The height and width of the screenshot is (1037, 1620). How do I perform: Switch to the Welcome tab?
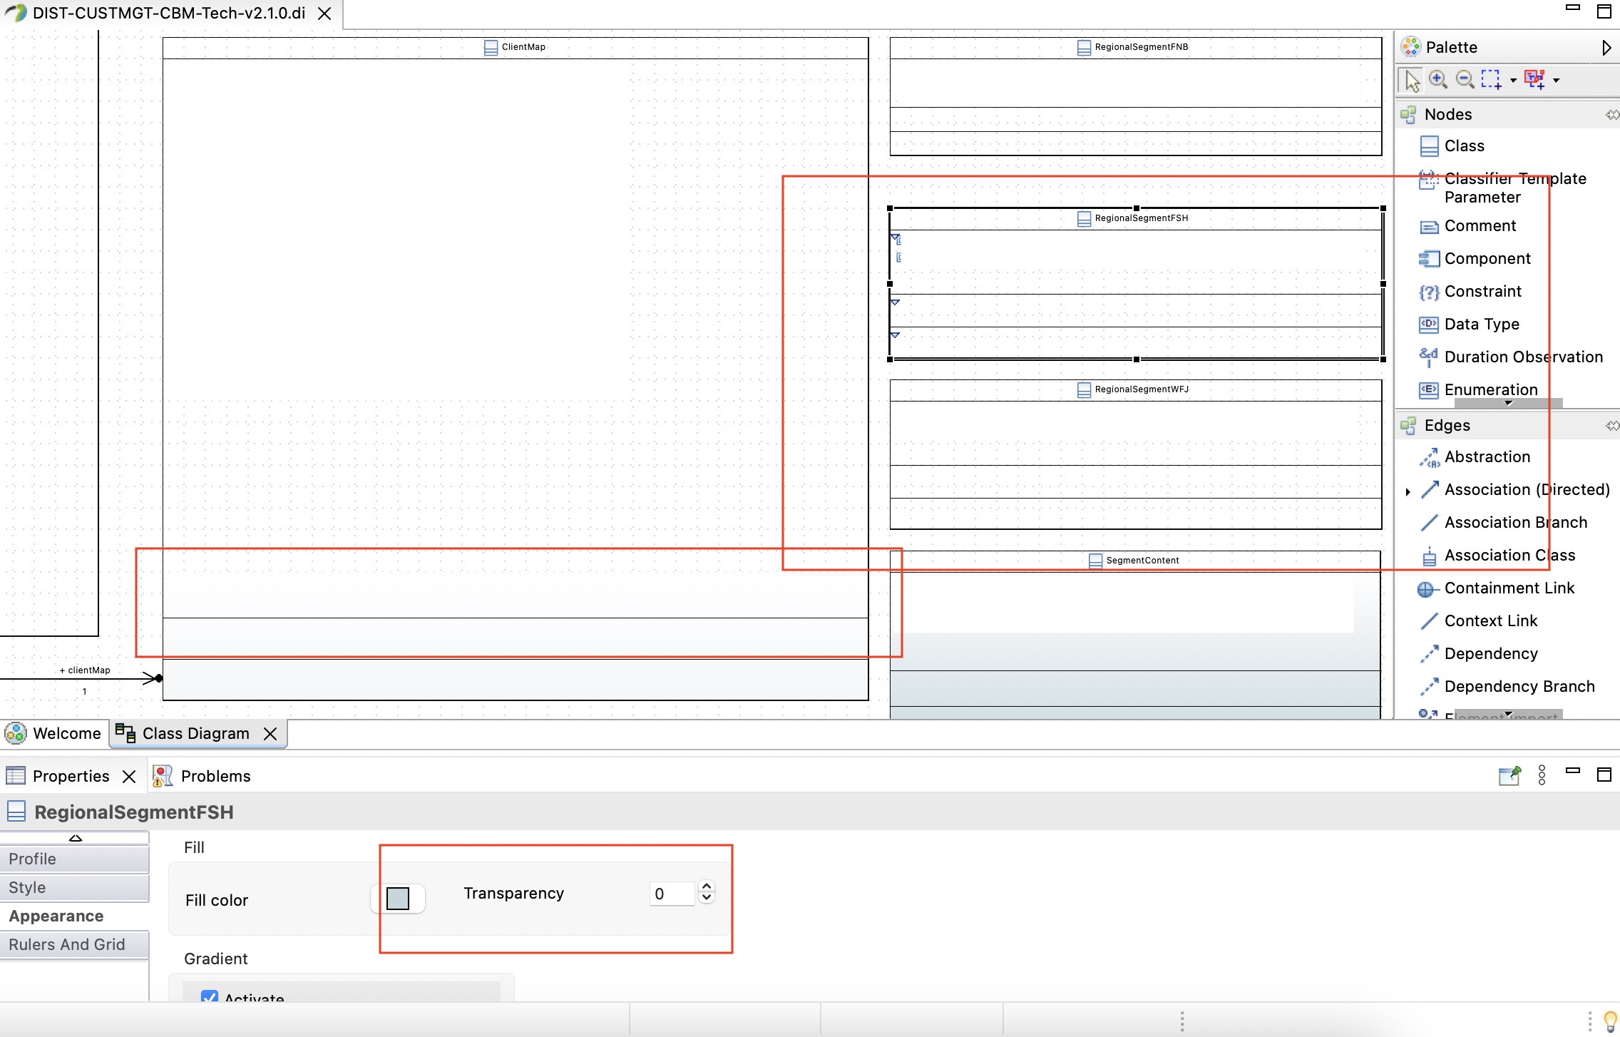click(53, 734)
